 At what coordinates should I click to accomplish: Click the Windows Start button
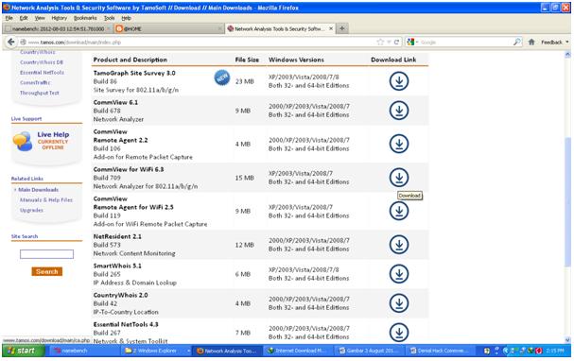pos(24,351)
